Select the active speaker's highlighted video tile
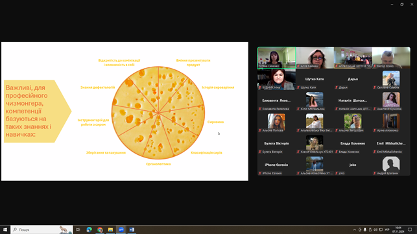Image resolution: width=417 pixels, height=234 pixels. click(x=276, y=58)
